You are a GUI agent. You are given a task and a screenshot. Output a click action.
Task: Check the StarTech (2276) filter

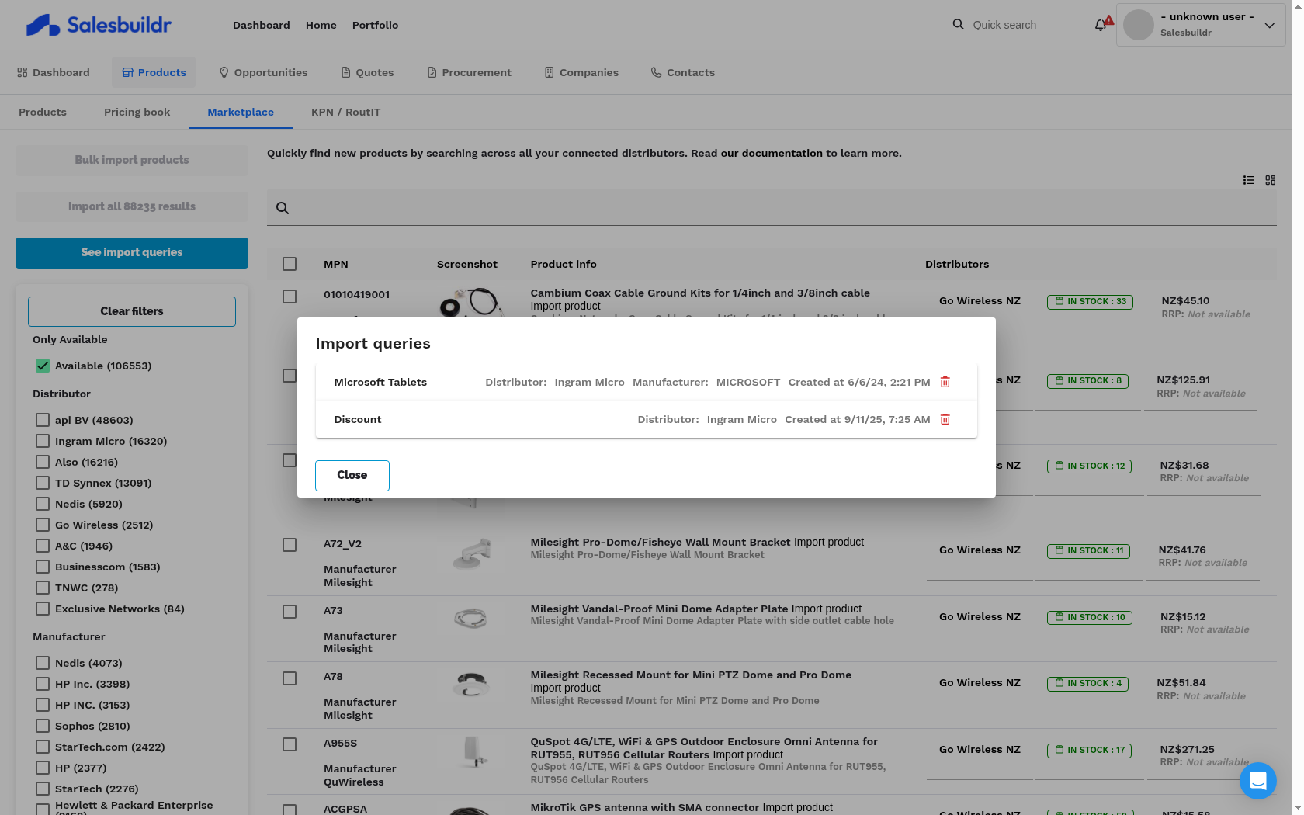point(43,789)
